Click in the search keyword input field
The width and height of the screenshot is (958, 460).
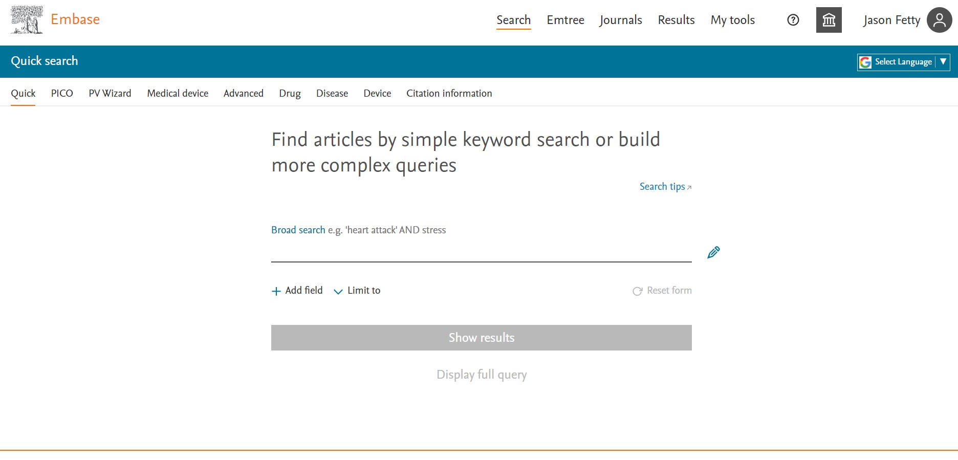[x=481, y=252]
